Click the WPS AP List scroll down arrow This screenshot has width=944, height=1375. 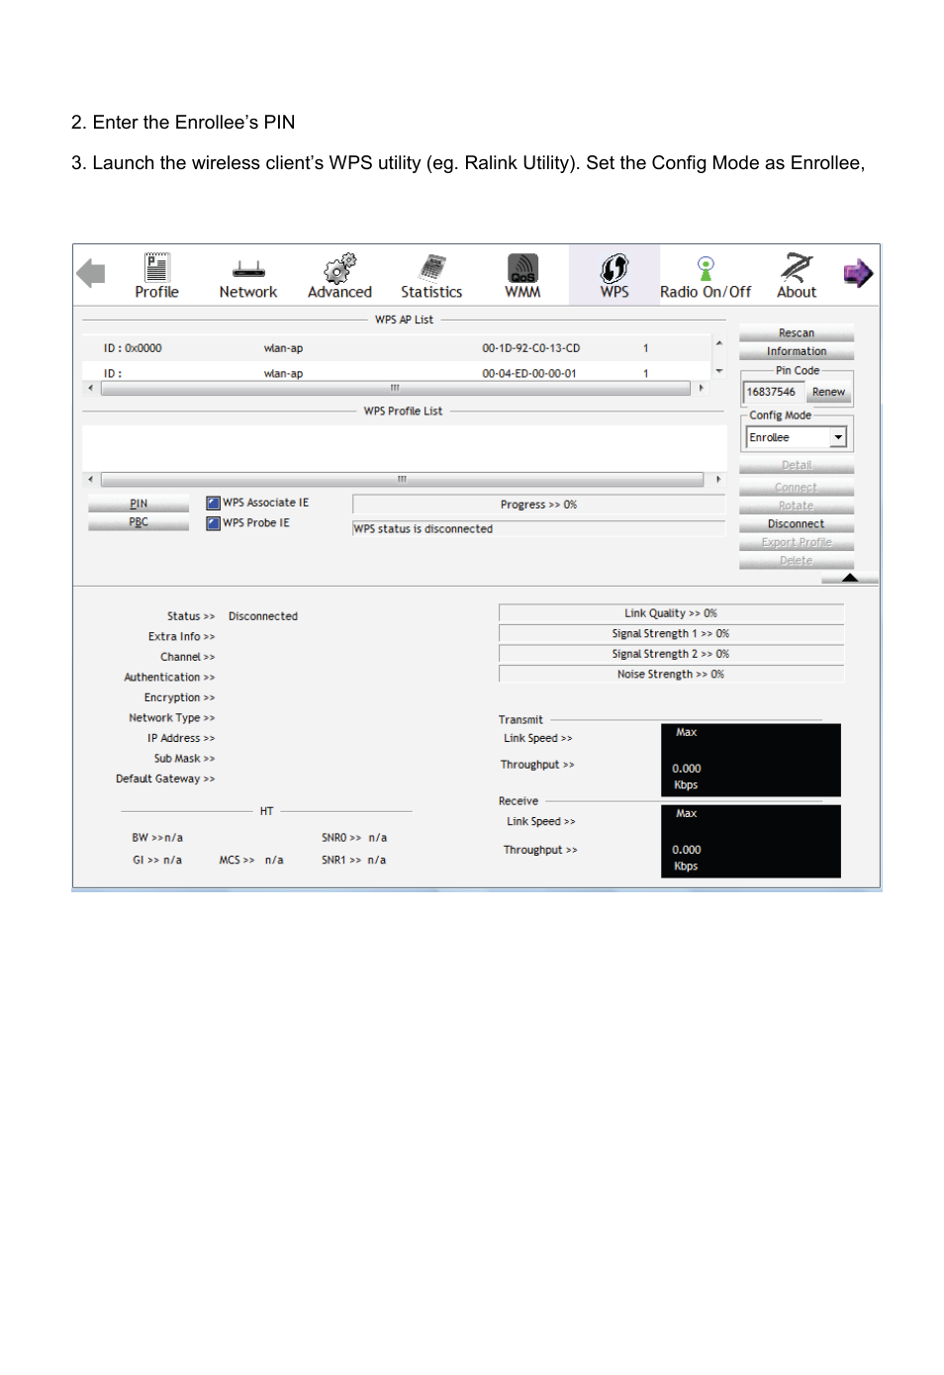click(718, 371)
